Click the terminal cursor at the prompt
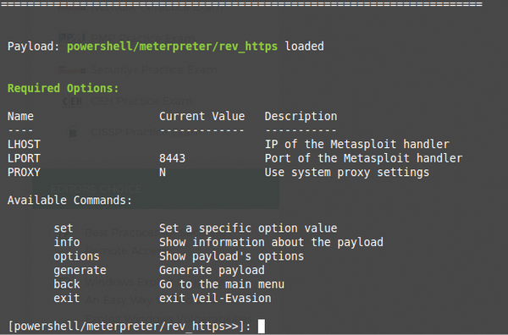The width and height of the screenshot is (508, 335). point(262,326)
